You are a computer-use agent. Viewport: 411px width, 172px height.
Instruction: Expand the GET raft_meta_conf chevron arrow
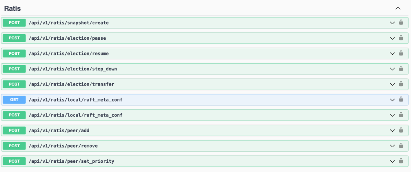[x=392, y=100]
